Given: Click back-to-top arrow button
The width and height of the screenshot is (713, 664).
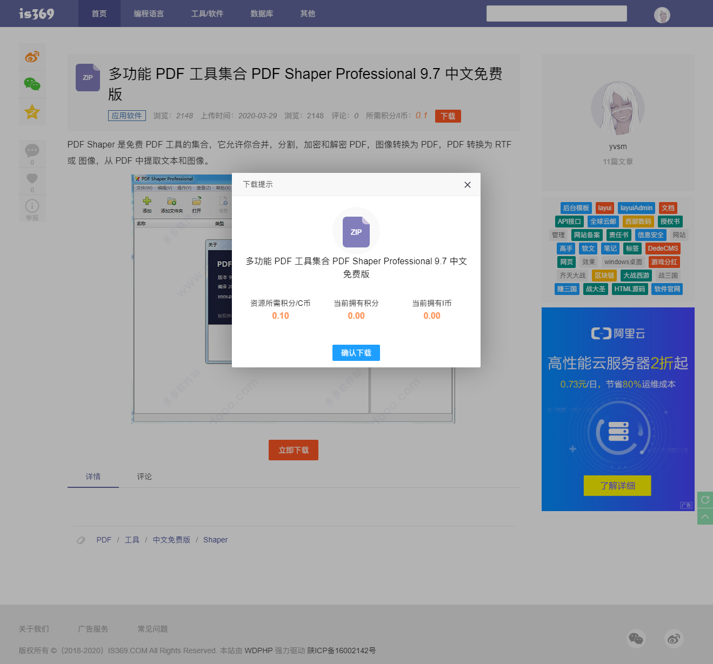Looking at the screenshot, I should (705, 517).
